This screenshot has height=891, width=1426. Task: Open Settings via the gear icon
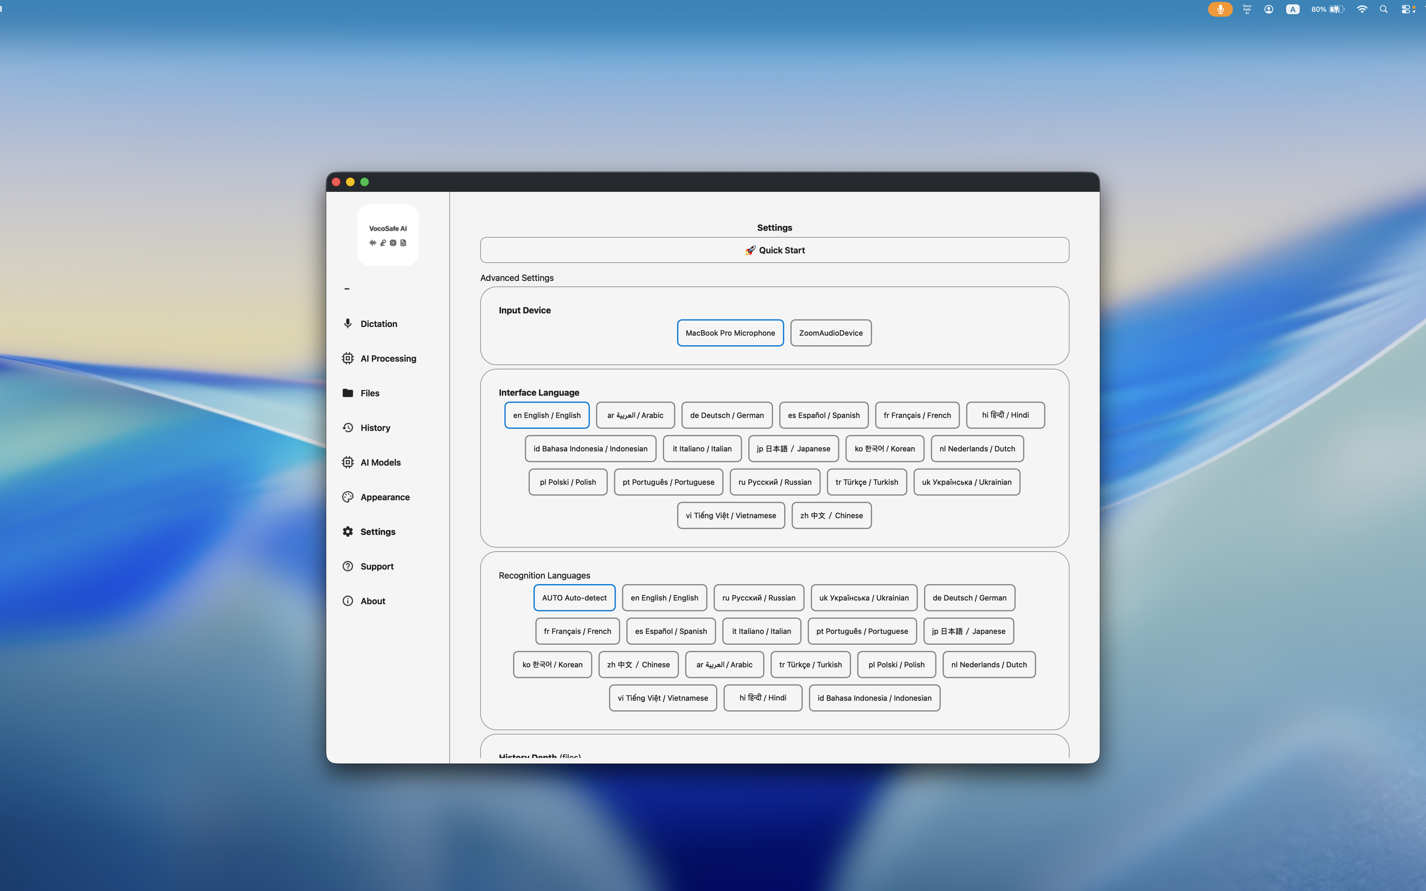click(x=348, y=531)
